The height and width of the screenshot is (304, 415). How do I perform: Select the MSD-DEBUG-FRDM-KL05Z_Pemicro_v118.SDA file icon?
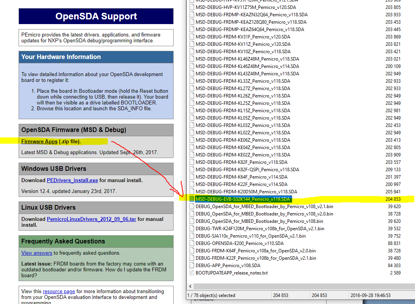191,118
